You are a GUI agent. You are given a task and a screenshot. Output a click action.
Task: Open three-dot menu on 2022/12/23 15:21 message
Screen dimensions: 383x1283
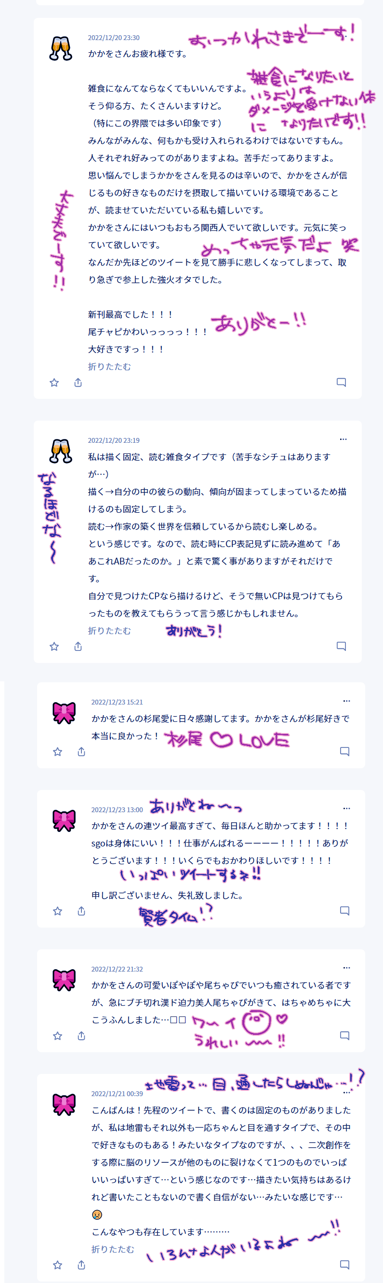[347, 701]
